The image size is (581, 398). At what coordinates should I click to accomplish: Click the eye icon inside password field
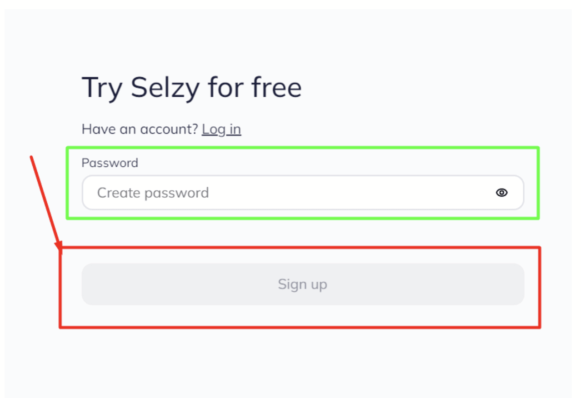[x=501, y=193]
